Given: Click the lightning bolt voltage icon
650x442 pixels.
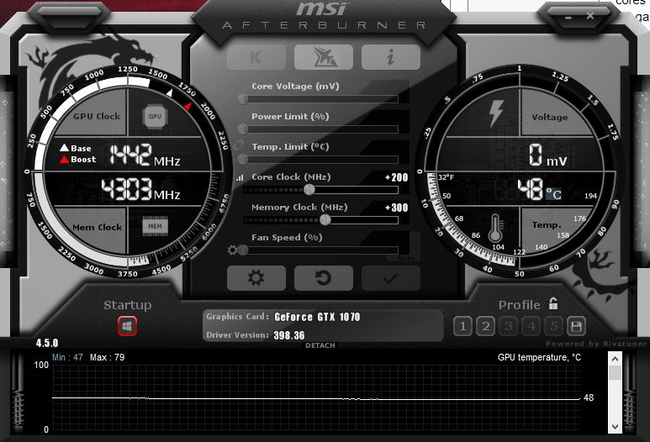Looking at the screenshot, I should [x=496, y=113].
